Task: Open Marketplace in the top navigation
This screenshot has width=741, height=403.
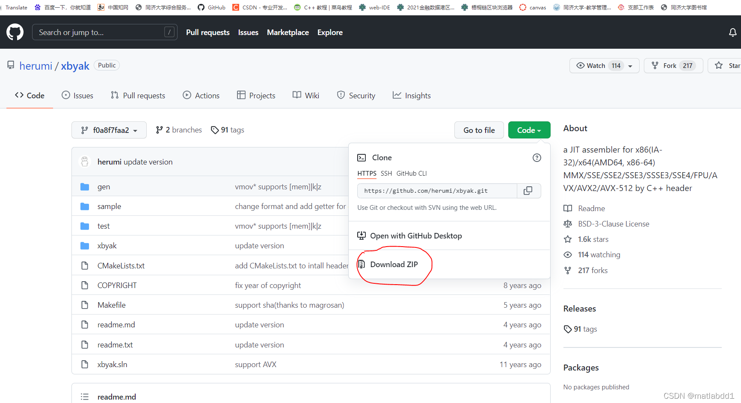Action: point(288,32)
